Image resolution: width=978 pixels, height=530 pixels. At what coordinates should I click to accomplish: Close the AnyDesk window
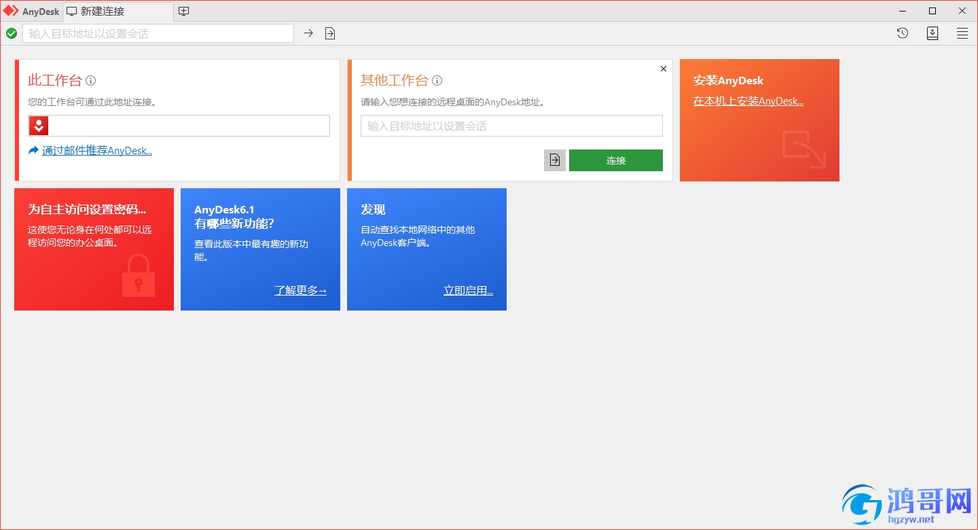tap(962, 11)
